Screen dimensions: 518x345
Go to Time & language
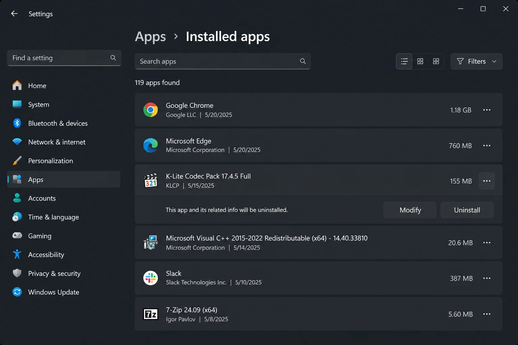(x=64, y=217)
